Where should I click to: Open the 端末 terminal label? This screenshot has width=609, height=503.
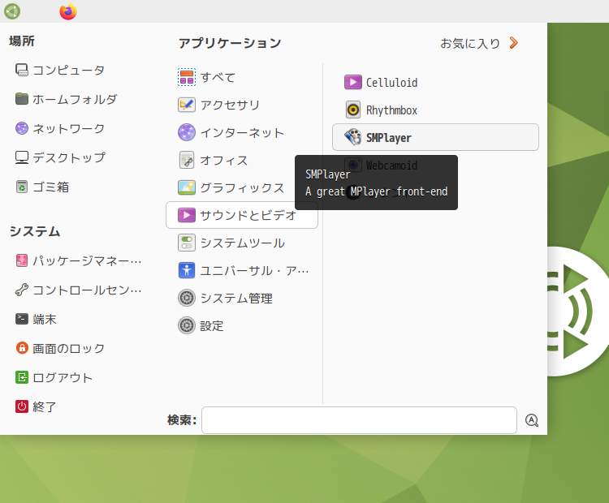[45, 319]
